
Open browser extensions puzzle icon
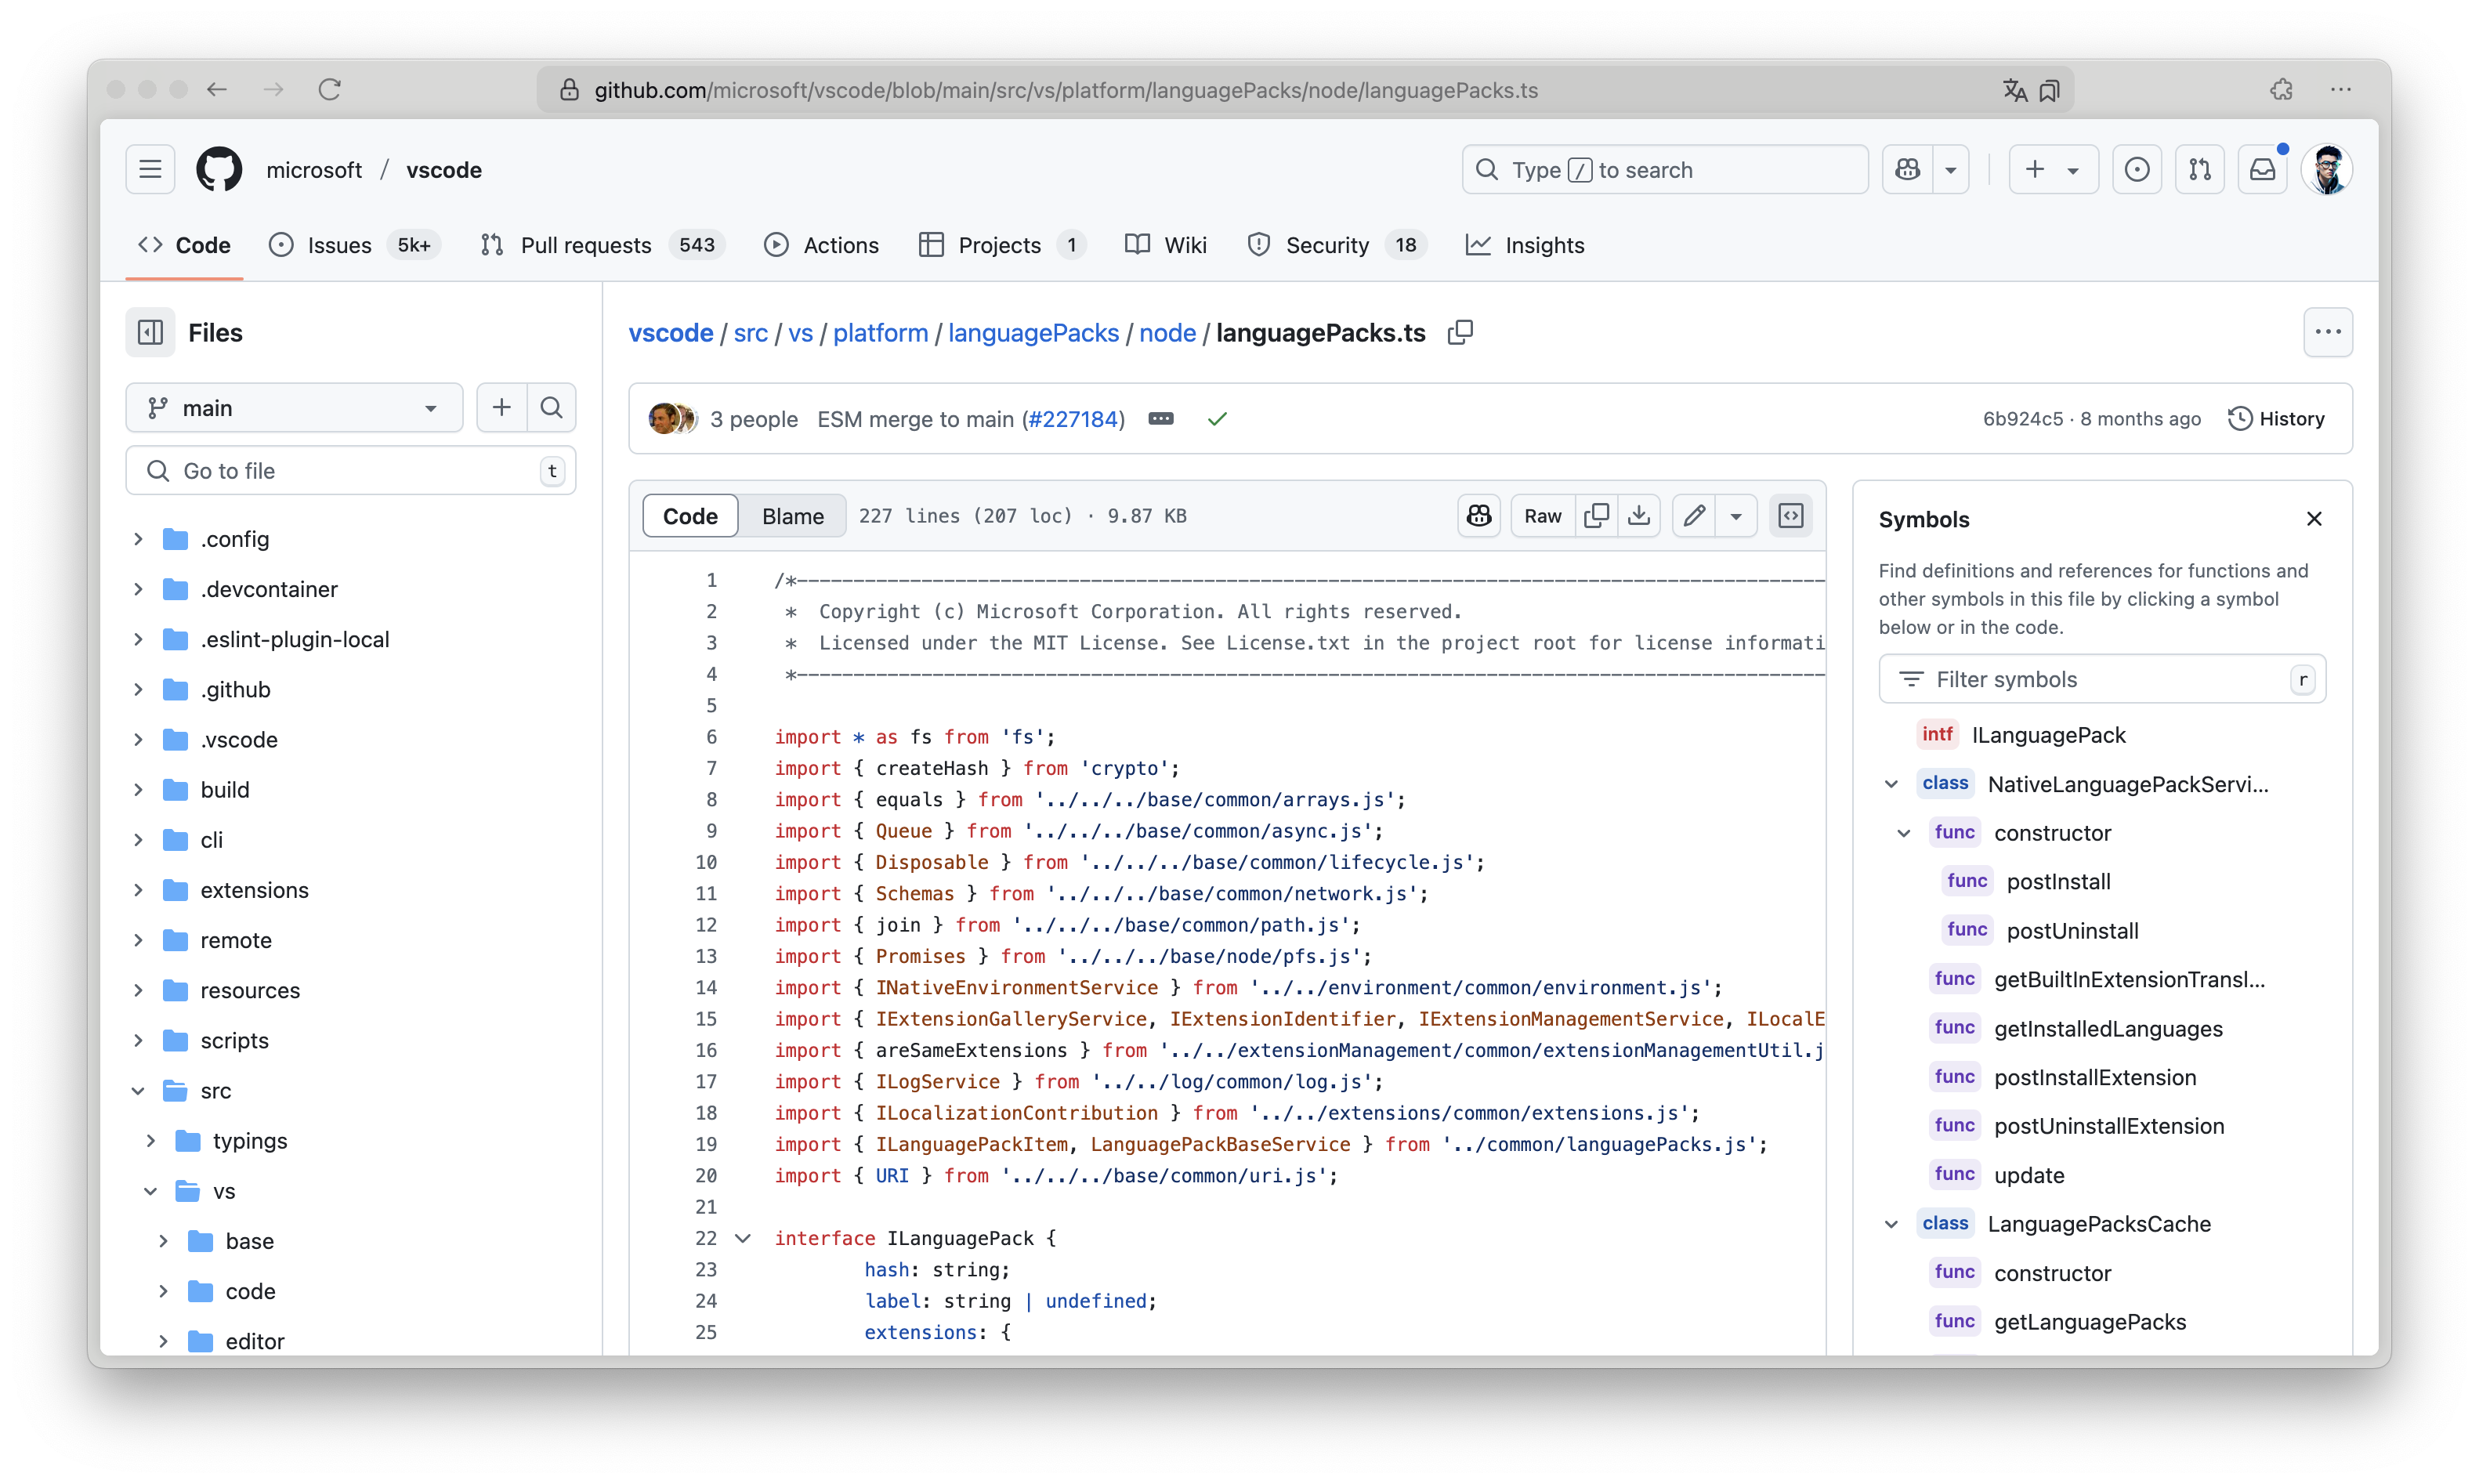(2281, 89)
